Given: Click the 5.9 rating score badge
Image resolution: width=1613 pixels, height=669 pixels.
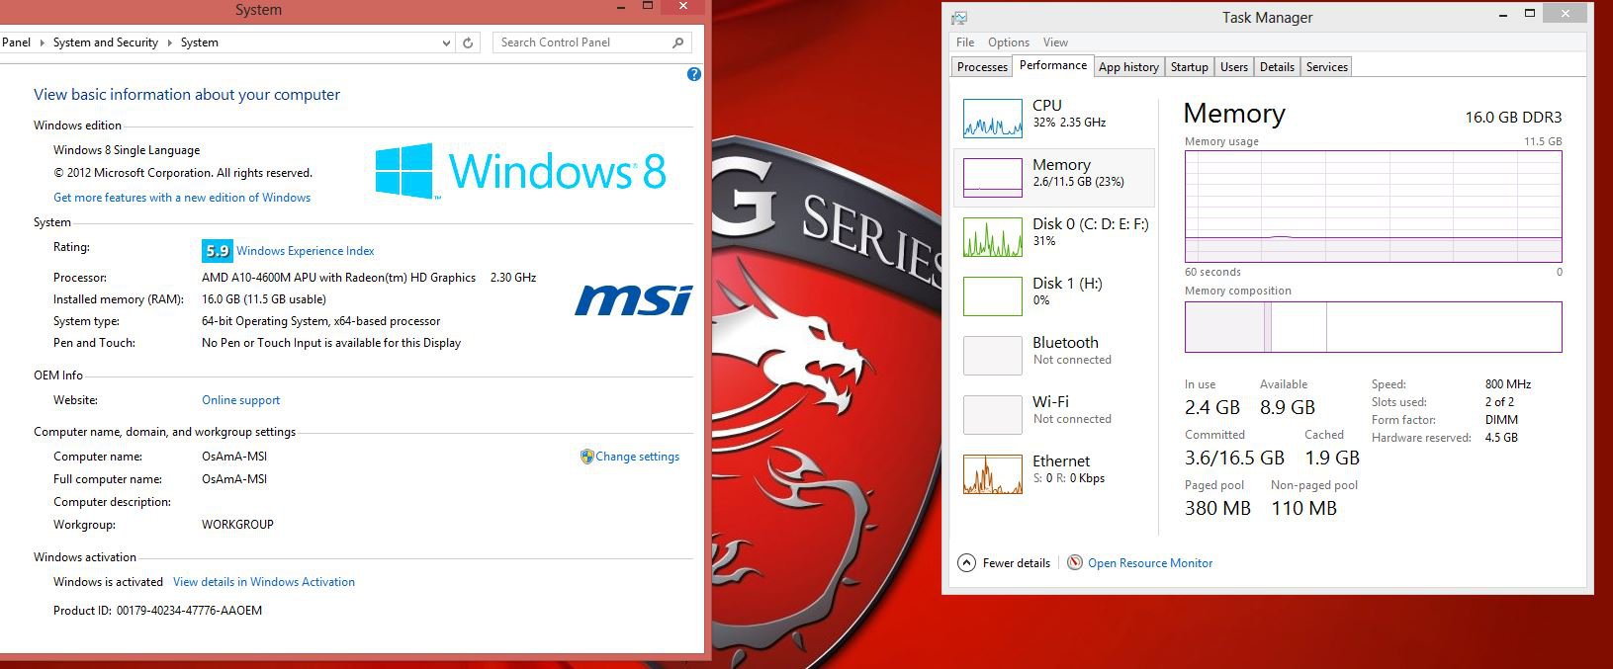Looking at the screenshot, I should pos(217,251).
